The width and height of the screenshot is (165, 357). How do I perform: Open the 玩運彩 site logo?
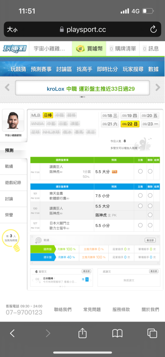pyautogui.click(x=15, y=49)
